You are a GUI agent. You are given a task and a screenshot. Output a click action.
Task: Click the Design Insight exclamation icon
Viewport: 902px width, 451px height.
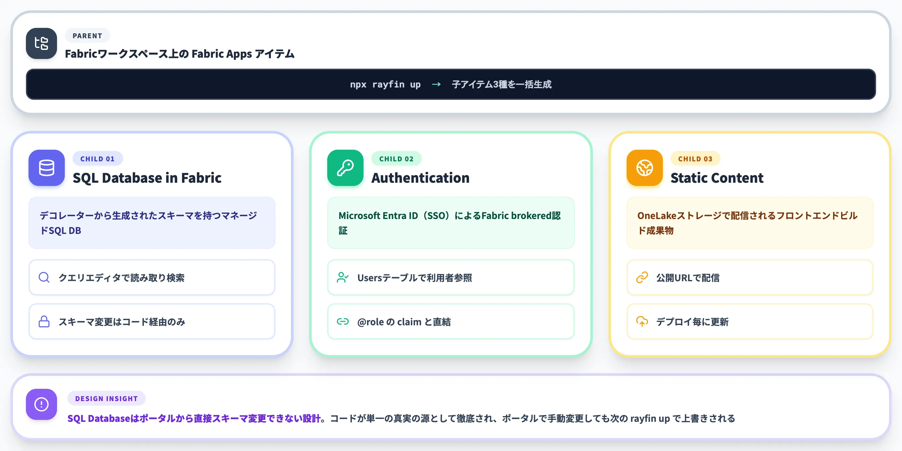coord(41,404)
